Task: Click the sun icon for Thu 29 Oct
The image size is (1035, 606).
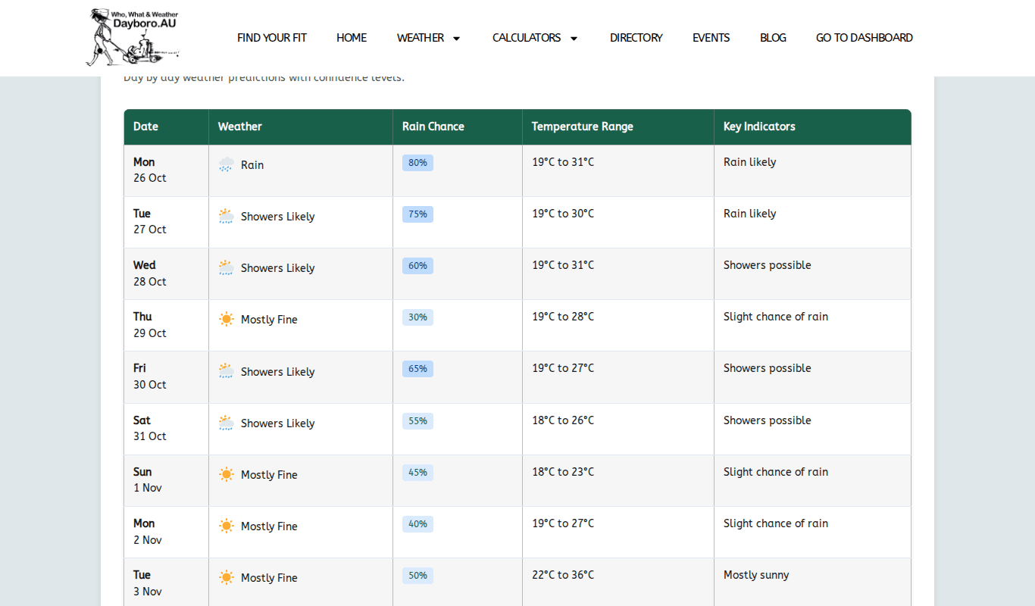Action: click(x=226, y=319)
